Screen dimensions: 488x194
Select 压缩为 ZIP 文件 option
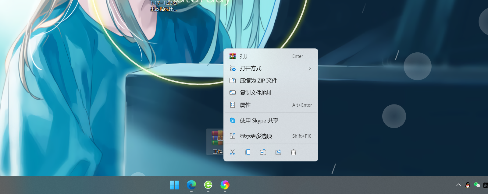point(271,80)
